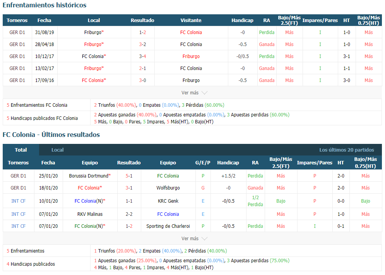Viewport: 385px width, 275px height.
Task: Open the INT CF tournament in RKV Malinas row
Action: (19, 214)
